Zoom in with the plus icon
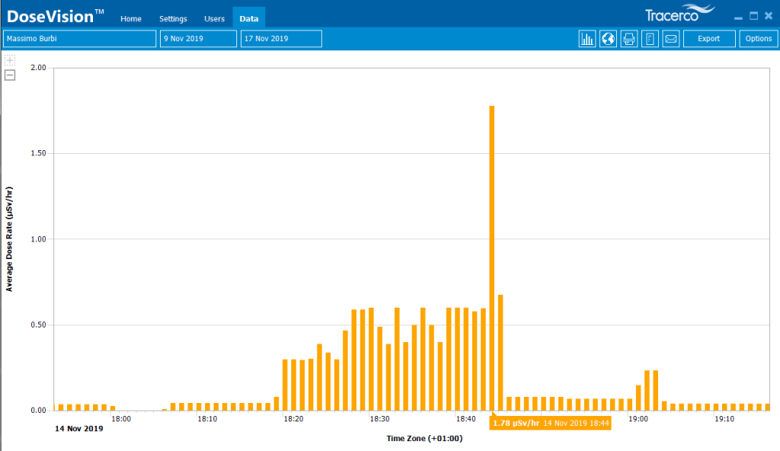The height and width of the screenshot is (451, 780). pos(10,59)
